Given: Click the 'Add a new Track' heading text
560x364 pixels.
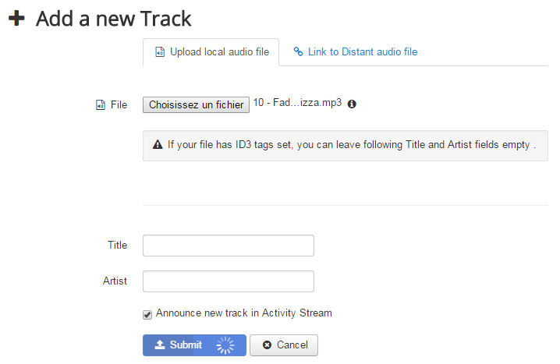Looking at the screenshot, I should coord(114,19).
